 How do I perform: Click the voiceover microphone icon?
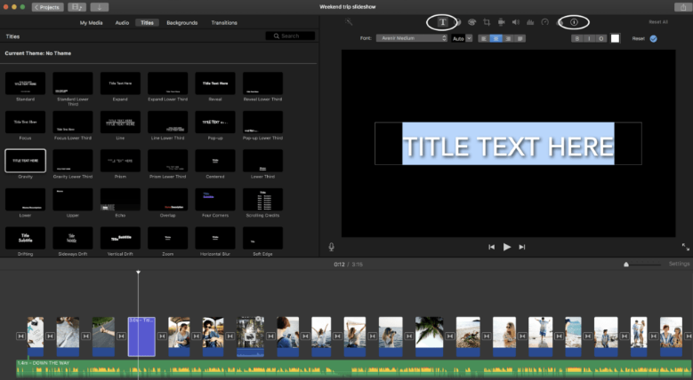tap(332, 247)
